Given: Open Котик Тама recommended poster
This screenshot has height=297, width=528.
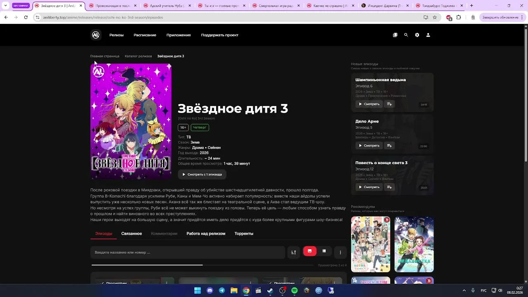Looking at the screenshot, I should click(370, 244).
